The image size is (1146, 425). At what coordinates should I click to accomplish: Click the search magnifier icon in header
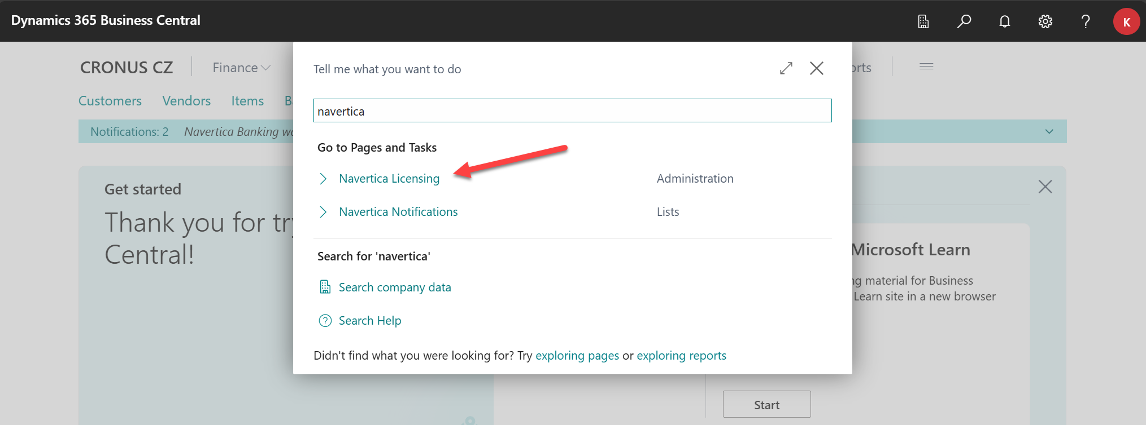964,21
